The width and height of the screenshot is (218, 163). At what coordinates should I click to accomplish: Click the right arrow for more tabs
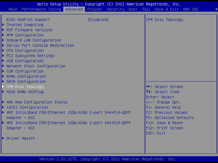(x=216, y=9)
